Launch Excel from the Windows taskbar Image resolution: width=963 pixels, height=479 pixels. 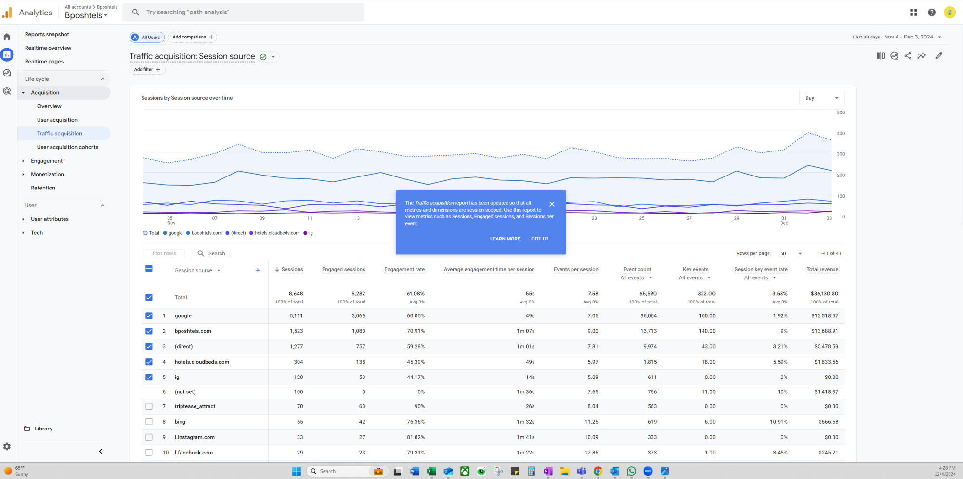[431, 471]
